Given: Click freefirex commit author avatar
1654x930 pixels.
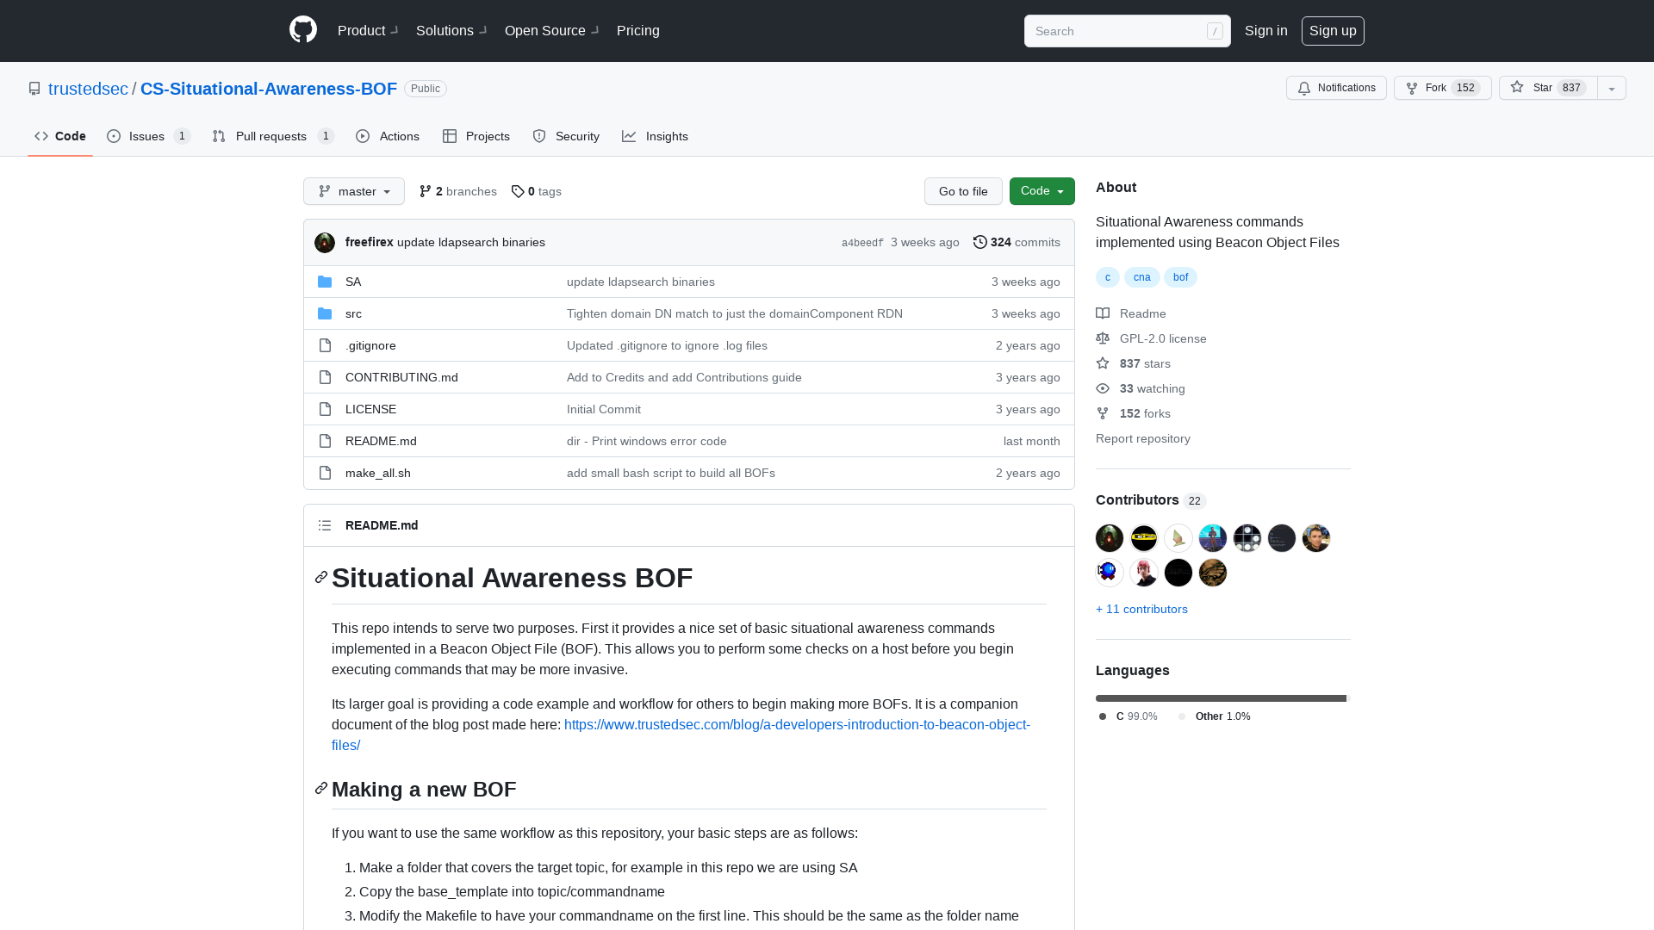Looking at the screenshot, I should 325,243.
